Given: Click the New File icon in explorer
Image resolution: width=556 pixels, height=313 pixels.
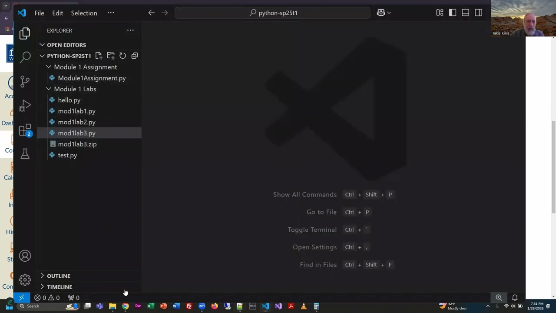Looking at the screenshot, I should click(99, 56).
